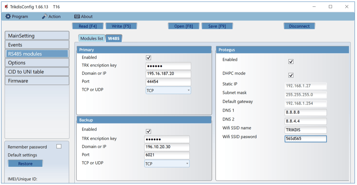This screenshot has width=357, height=185.
Task: Click the Wifi SSID password field
Action: (305, 139)
